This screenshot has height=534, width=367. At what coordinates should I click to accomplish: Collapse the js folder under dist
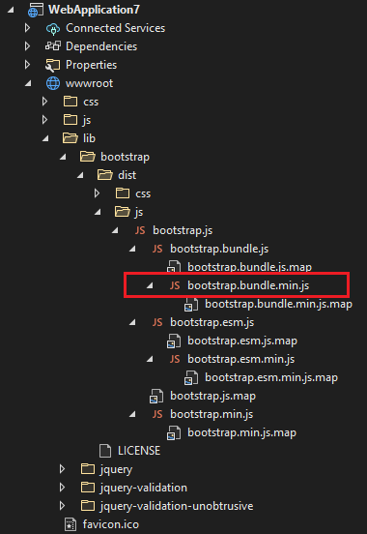[x=98, y=212]
